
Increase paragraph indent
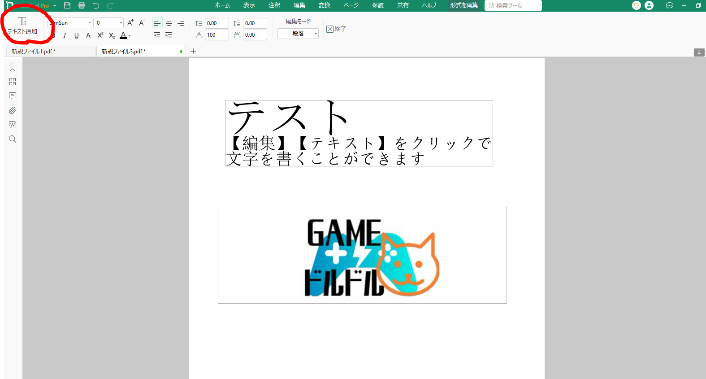[157, 35]
